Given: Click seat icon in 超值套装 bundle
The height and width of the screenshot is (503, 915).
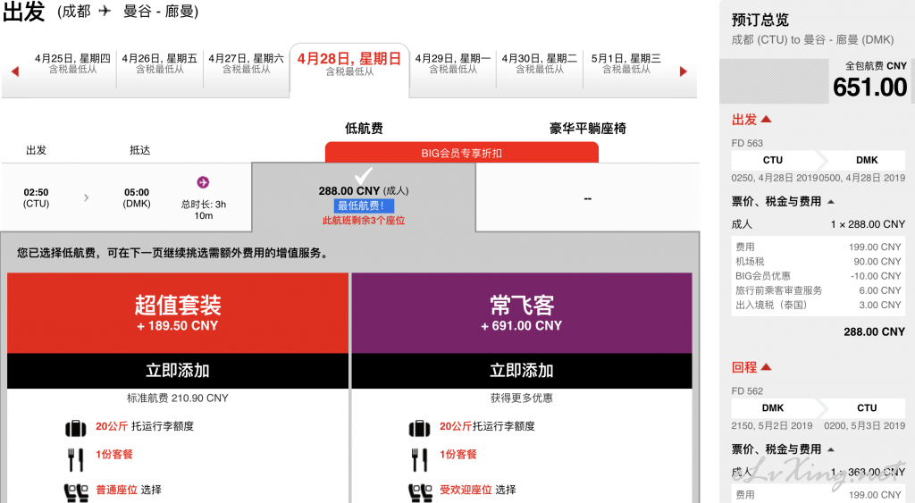Looking at the screenshot, I should (76, 493).
